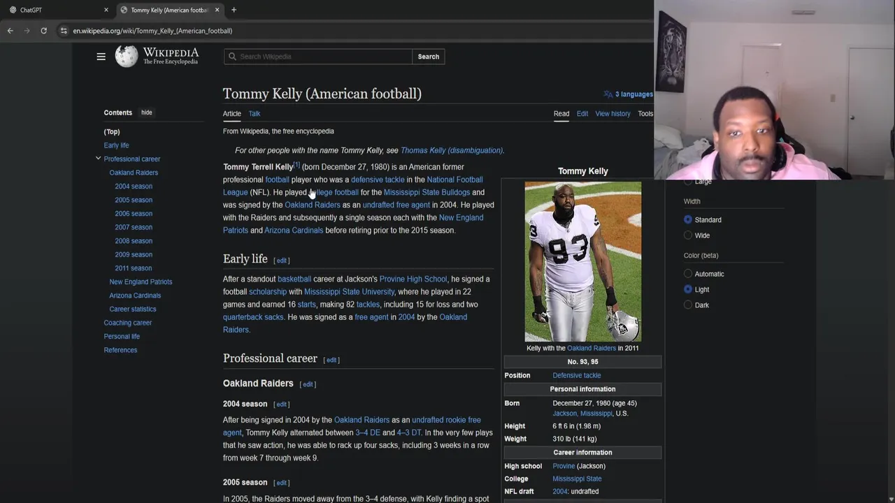Open the Tommy Kelly infobox photo

coord(582,261)
